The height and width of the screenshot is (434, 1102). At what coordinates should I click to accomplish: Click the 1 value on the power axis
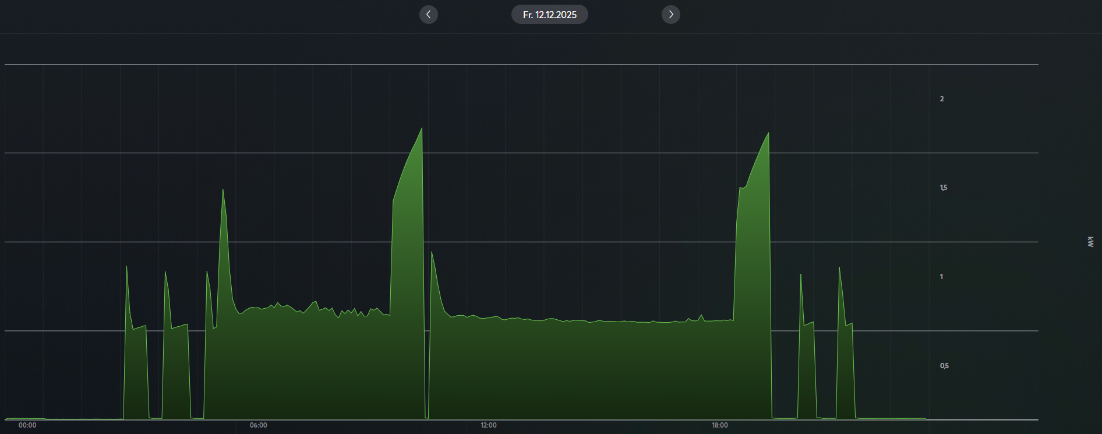pos(941,277)
